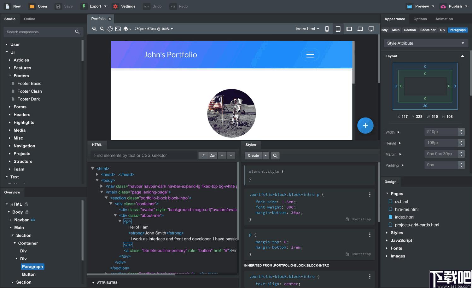Click the Styles search icon
This screenshot has height=288, width=472.
(x=275, y=156)
